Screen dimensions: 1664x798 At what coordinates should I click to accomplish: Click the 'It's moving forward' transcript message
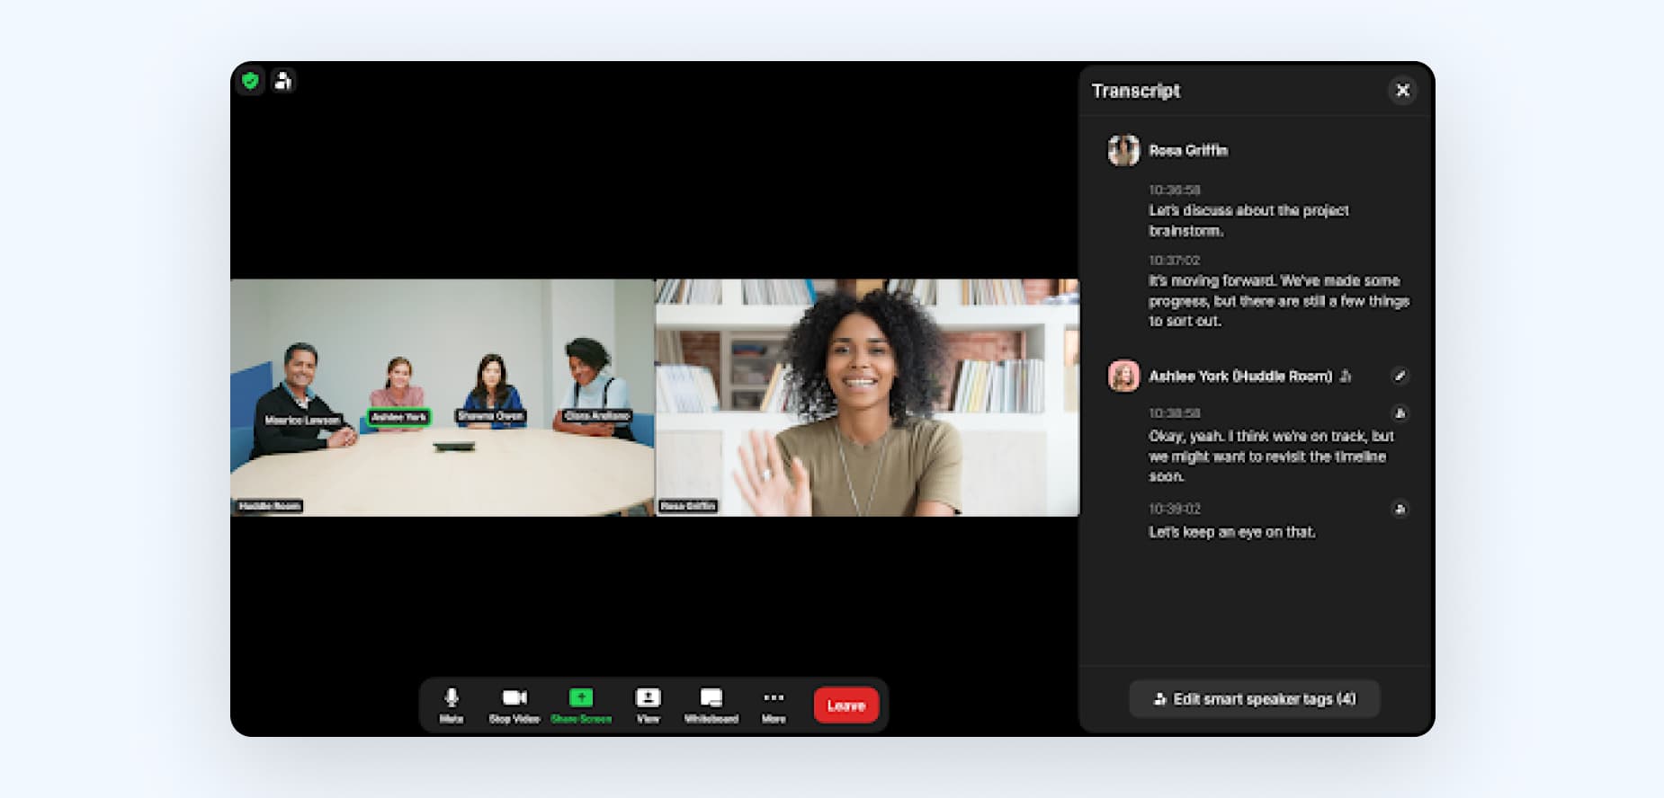point(1278,300)
